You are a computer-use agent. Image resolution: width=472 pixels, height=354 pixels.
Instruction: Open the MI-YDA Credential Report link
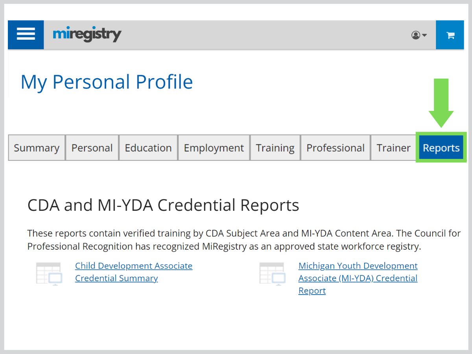pyautogui.click(x=358, y=278)
